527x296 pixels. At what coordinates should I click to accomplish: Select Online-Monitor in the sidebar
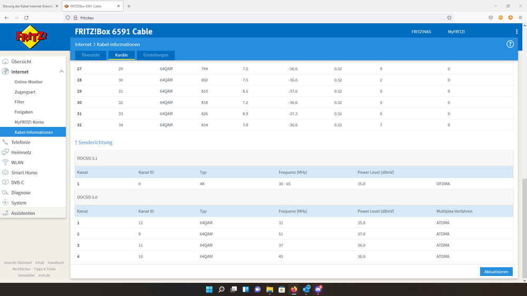[x=28, y=82]
